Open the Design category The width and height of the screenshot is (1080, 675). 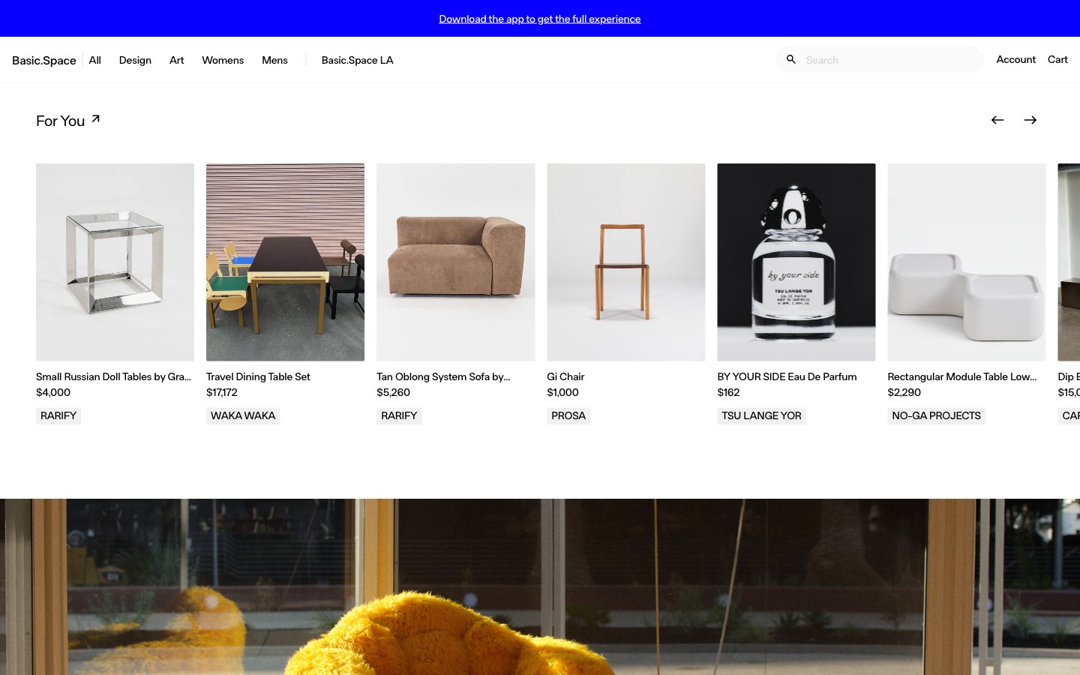(x=135, y=60)
